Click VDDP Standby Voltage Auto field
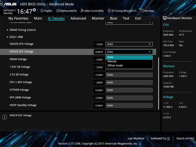The height and width of the screenshot is (147, 196). [x=129, y=105]
